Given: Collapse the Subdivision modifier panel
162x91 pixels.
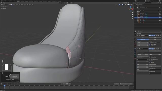Looking at the screenshot, I should 137,35.
